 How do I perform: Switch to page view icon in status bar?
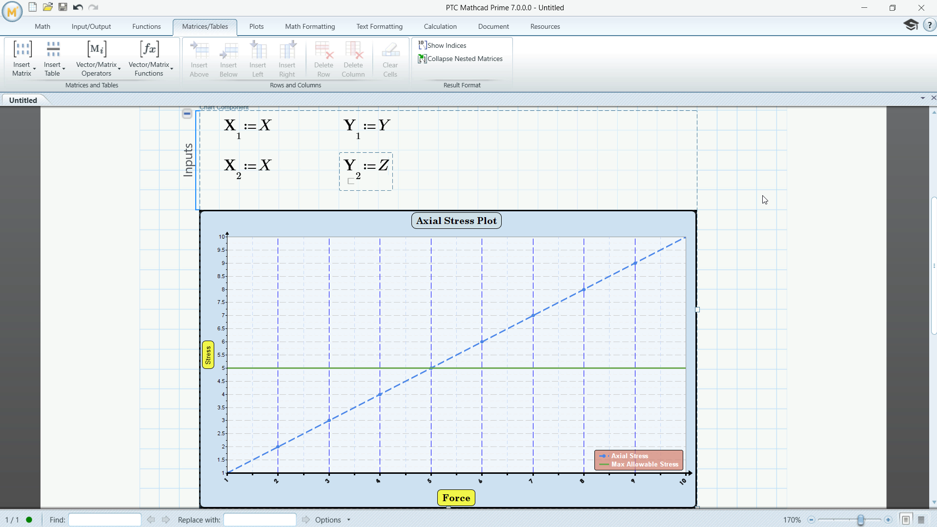pyautogui.click(x=906, y=520)
